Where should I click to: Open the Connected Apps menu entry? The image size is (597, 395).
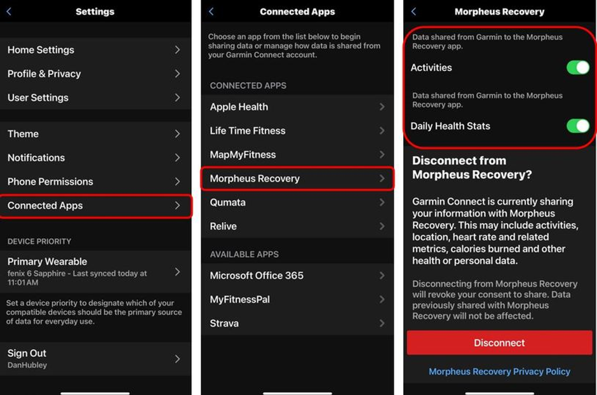(x=95, y=206)
